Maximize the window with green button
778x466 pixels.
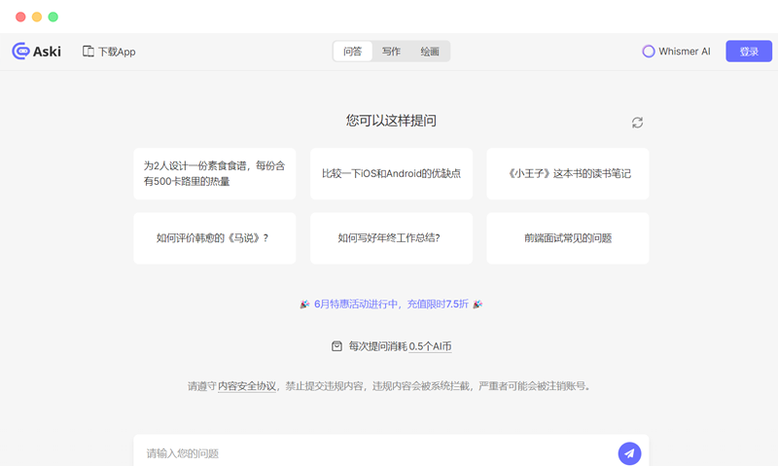(x=53, y=17)
